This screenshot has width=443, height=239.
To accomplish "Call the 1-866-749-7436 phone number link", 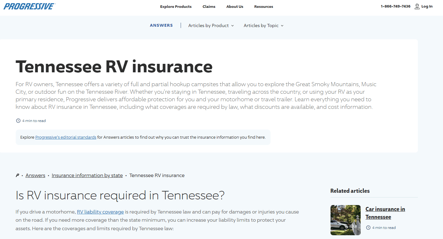I will tap(396, 6).
